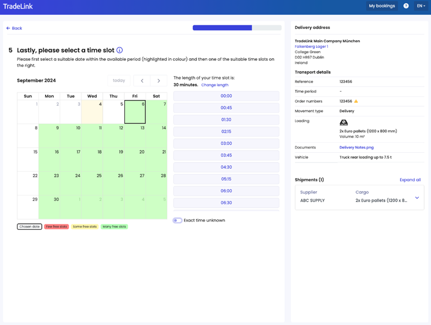The height and width of the screenshot is (325, 431).
Task: Click the Many free slots legend swatch
Action: coord(114,227)
